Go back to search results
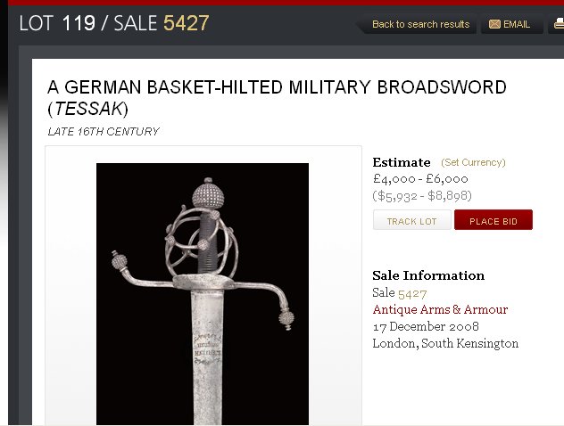The height and width of the screenshot is (426, 564). (x=421, y=24)
